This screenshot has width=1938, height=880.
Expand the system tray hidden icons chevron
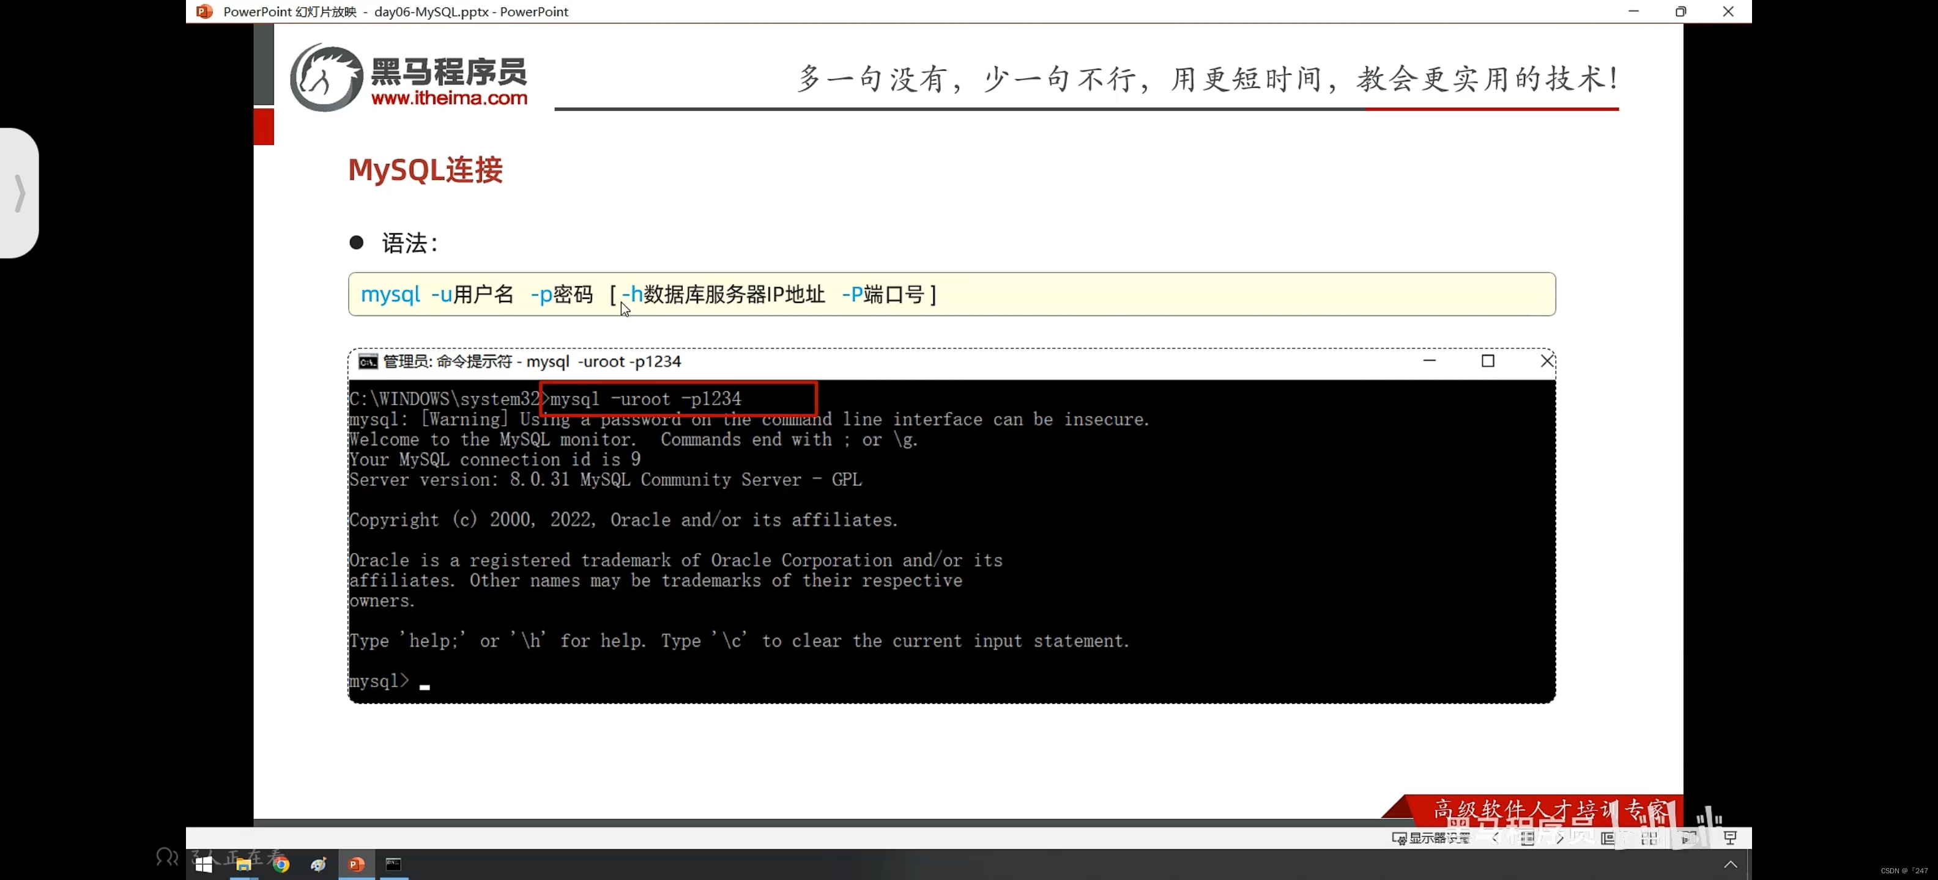[1731, 864]
